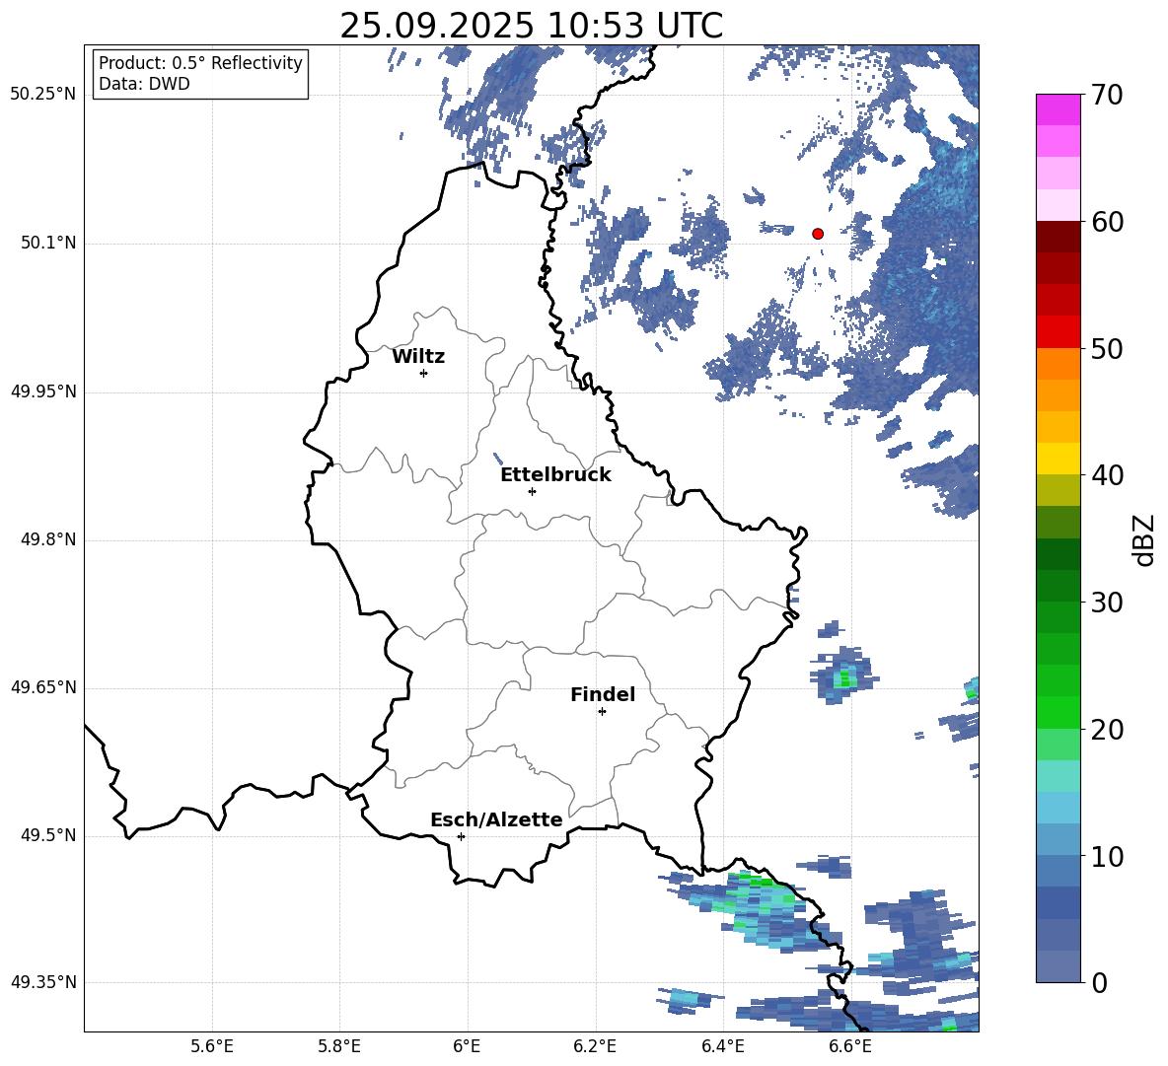Pick the magenta swatch at colorbar top
Screen dimensions: 1168x1066
click(x=1058, y=110)
